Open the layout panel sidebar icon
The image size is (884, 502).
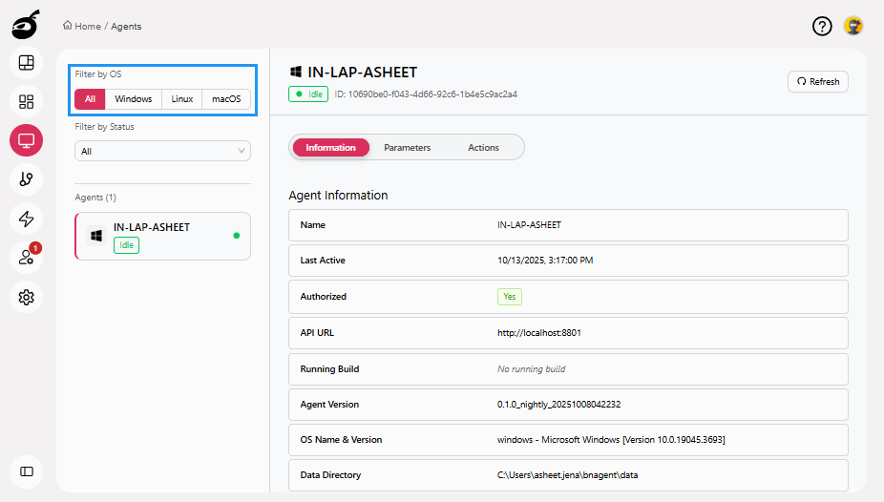click(x=27, y=63)
